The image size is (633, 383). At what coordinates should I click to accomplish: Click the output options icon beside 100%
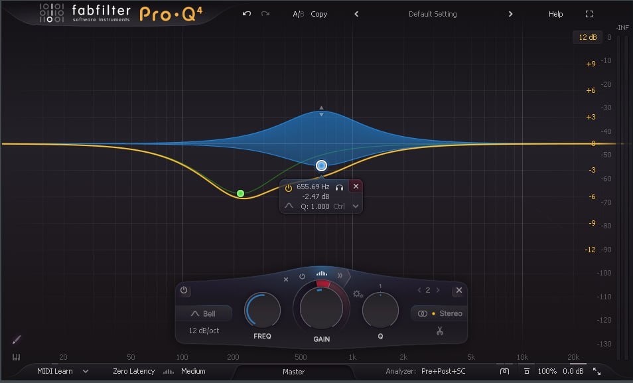point(526,371)
